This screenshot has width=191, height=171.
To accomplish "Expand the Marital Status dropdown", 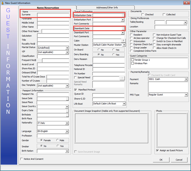I will [x=67, y=48].
